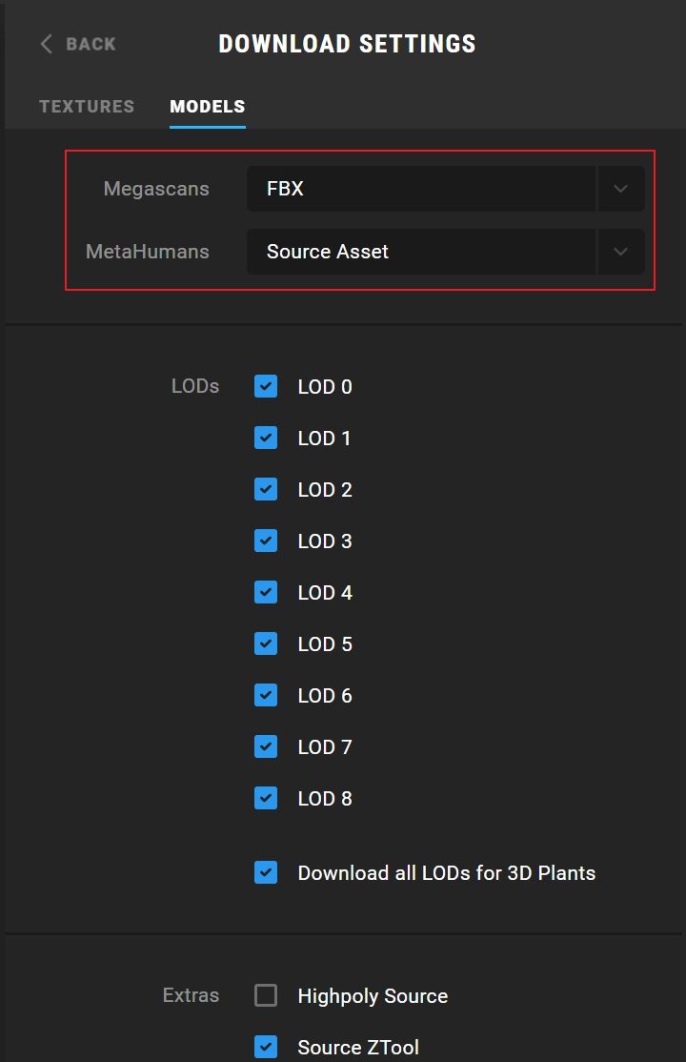The image size is (686, 1062).
Task: Disable Download all LODs for 3D Plants
Action: point(266,872)
